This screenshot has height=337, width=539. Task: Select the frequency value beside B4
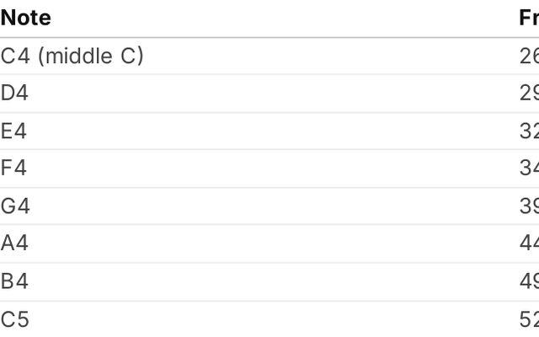tap(530, 281)
